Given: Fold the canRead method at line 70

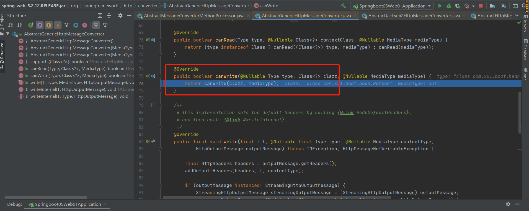Looking at the screenshot, I should (x=160, y=40).
